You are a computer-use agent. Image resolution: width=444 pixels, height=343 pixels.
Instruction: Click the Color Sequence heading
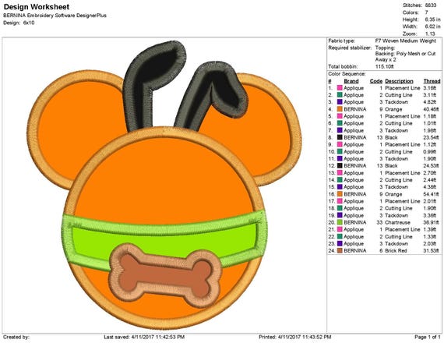(x=347, y=74)
